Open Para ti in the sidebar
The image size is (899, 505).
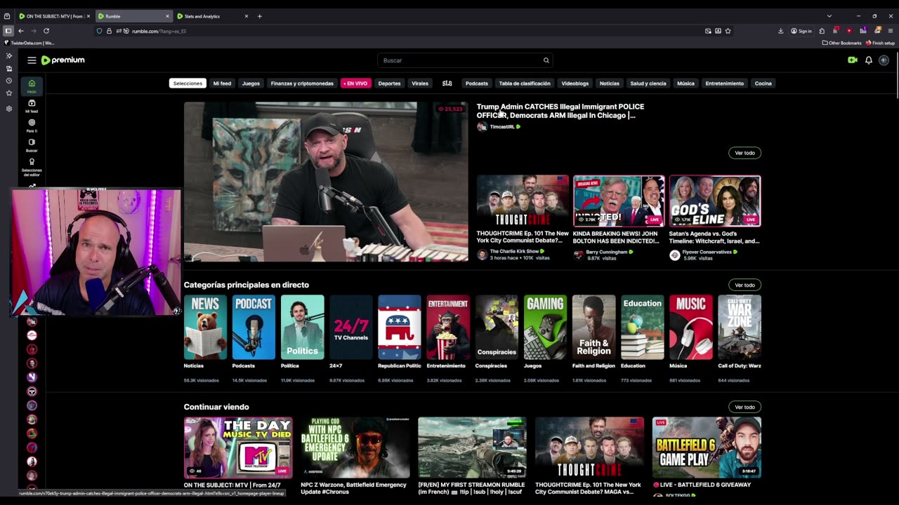(32, 126)
